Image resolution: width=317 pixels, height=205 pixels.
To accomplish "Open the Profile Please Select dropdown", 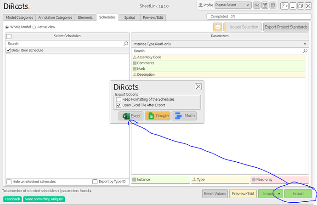I will 233,5.
